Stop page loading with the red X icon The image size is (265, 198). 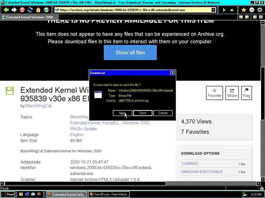point(22,10)
